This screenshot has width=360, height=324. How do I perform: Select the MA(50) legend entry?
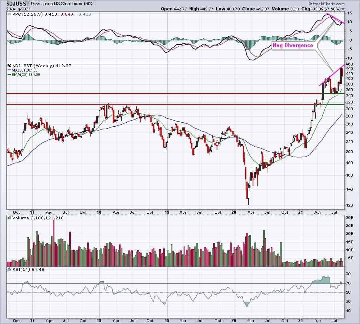pos(25,70)
